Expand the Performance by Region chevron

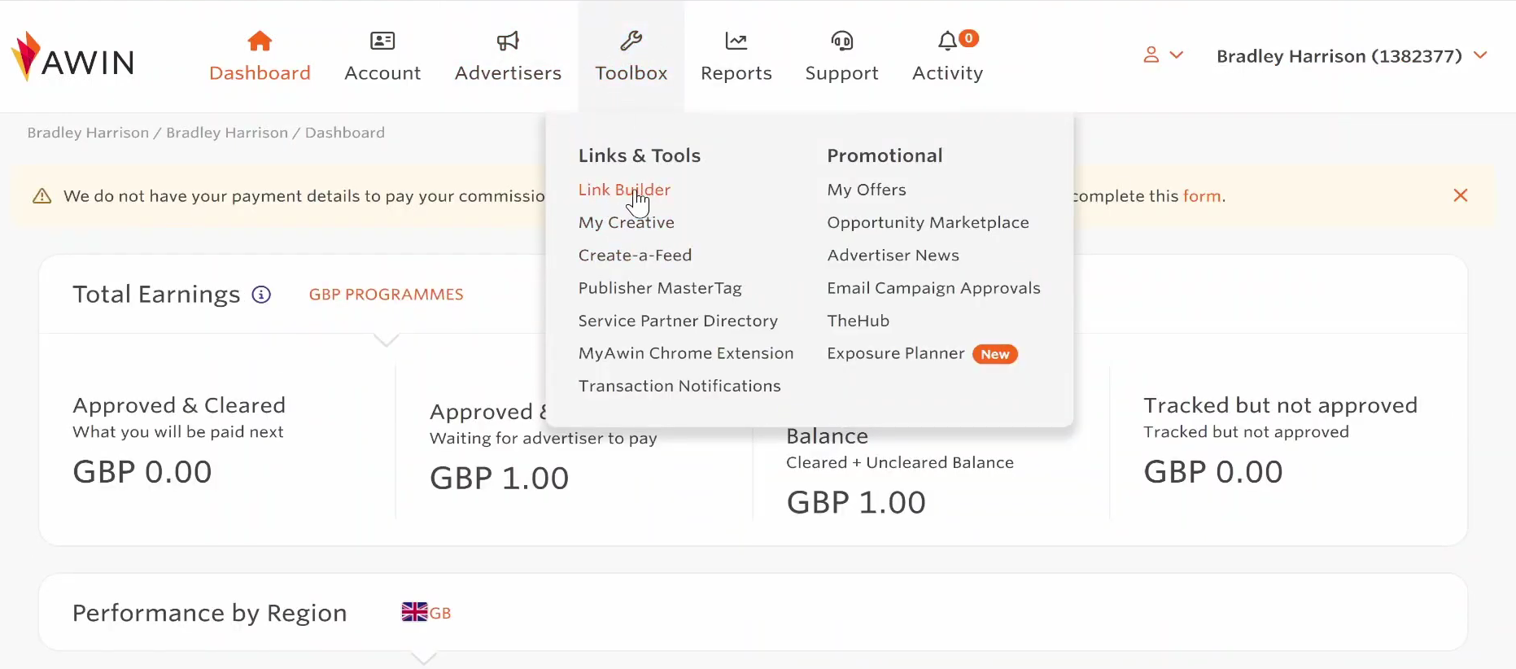click(424, 658)
